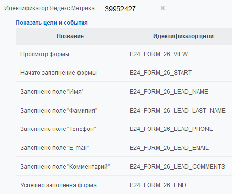Select the goal ID B24_FORM_26_LEAD_EMAIL
This screenshot has width=232, height=194.
point(169,148)
